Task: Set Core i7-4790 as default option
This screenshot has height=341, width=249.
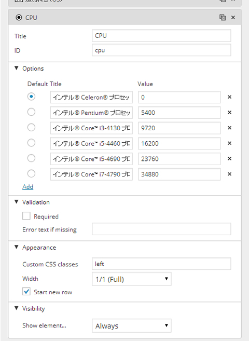Action: tap(31, 174)
